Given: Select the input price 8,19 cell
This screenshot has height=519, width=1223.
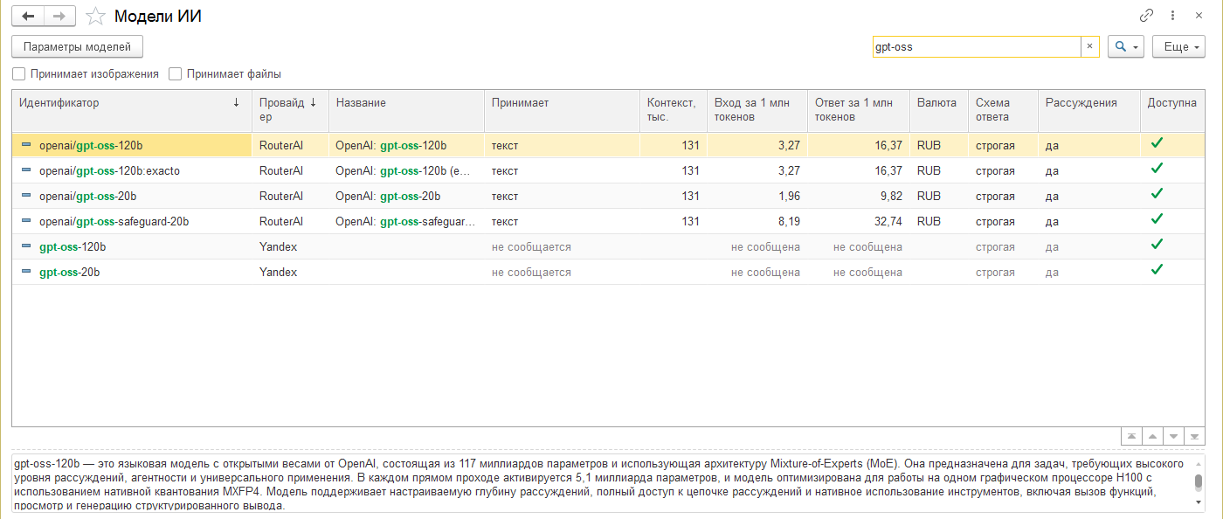Looking at the screenshot, I should coord(757,222).
